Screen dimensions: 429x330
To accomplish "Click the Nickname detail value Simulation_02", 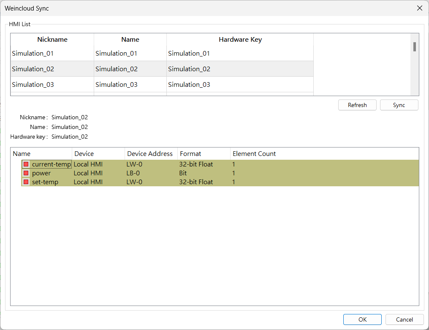I will point(70,117).
